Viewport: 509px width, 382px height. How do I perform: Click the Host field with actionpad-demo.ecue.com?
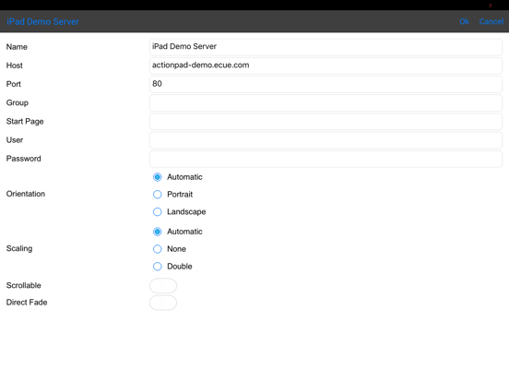(326, 66)
